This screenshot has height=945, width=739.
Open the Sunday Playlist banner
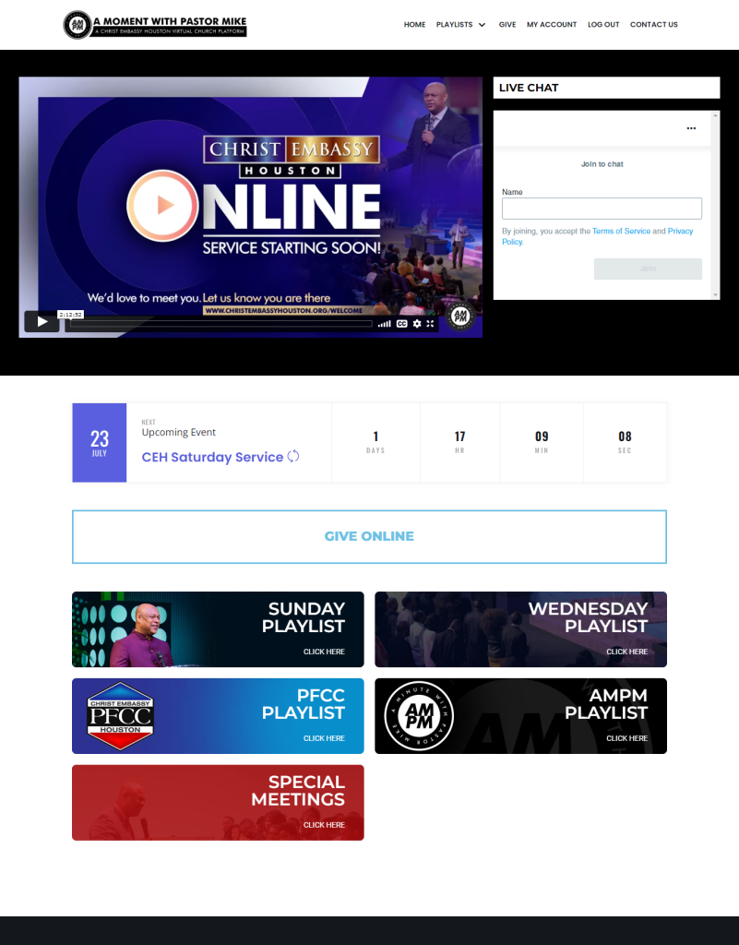tap(218, 629)
